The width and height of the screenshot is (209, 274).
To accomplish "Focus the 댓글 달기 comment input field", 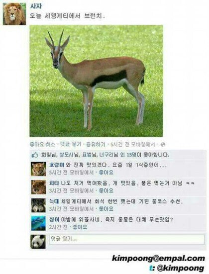I will coord(127,239).
